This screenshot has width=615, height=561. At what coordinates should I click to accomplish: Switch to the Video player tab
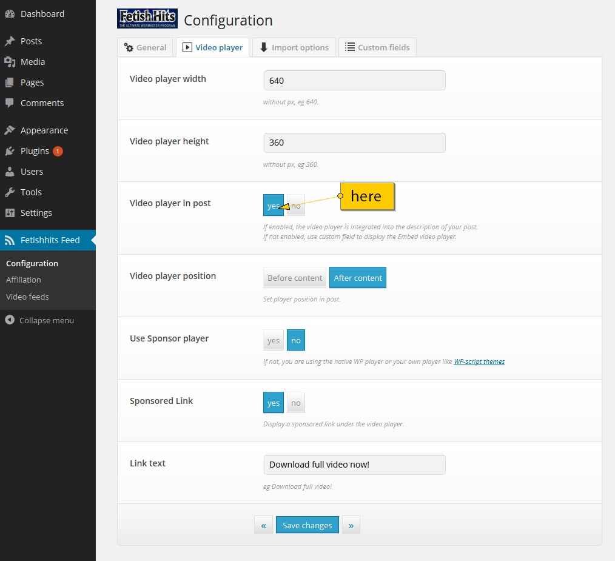pos(213,47)
